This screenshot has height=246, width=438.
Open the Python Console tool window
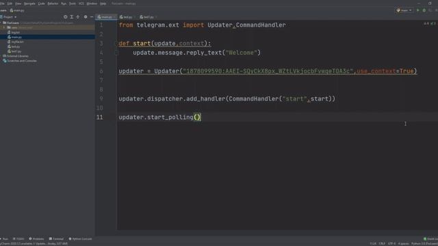(80, 239)
